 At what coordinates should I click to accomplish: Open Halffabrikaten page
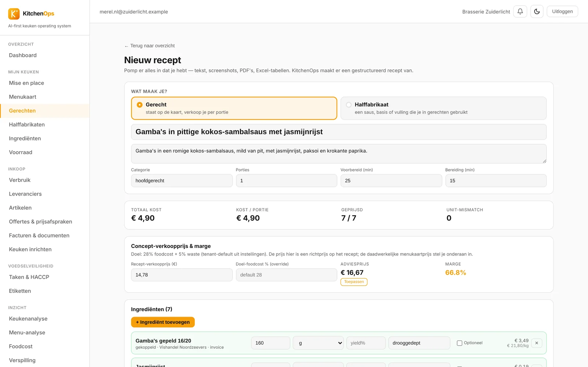(x=27, y=124)
